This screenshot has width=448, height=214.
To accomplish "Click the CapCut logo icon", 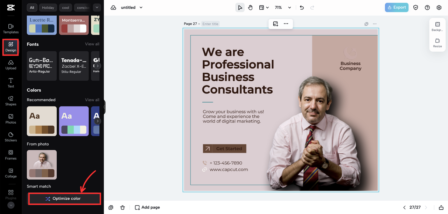I will click(10, 8).
